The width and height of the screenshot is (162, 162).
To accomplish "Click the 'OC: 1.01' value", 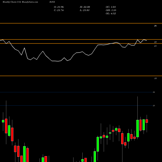I will pos(111,7).
